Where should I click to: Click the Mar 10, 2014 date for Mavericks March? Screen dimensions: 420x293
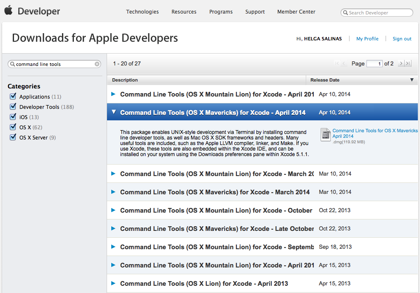pos(335,192)
